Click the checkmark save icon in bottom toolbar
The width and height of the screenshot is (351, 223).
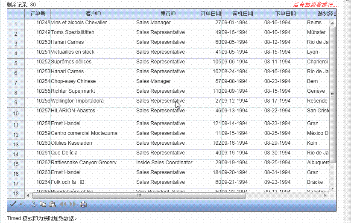click(13, 204)
